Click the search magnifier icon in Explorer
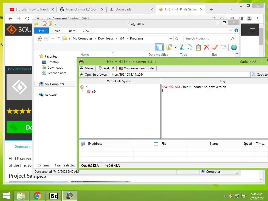The image size is (268, 201). tap(232, 38)
